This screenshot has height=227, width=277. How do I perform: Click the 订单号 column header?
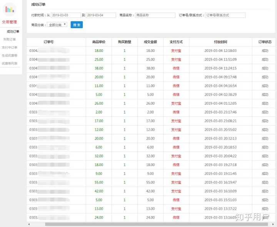48,42
